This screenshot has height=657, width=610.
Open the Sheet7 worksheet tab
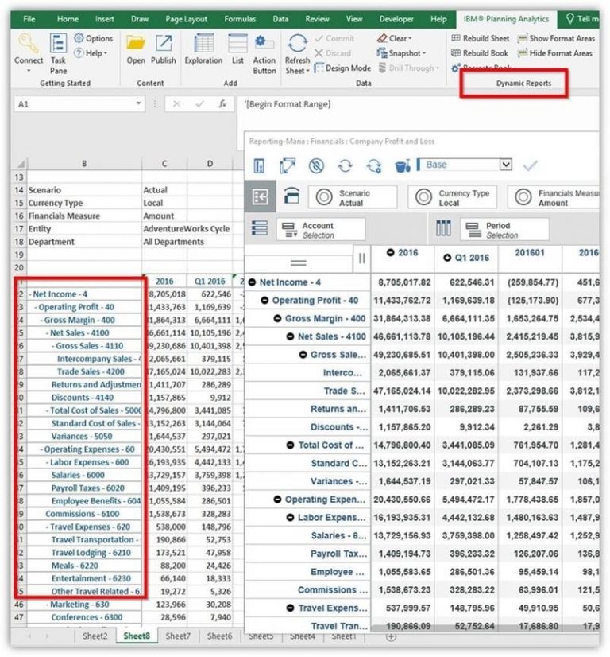[178, 636]
